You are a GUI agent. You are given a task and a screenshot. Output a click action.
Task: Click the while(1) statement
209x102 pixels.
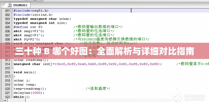click(22, 97)
